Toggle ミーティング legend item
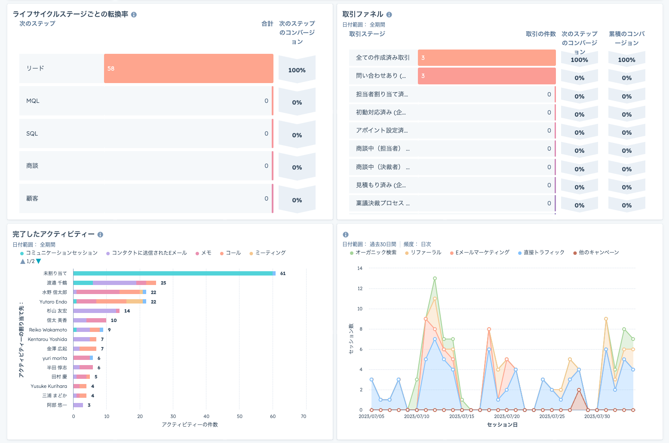669x443 pixels. coord(267,253)
